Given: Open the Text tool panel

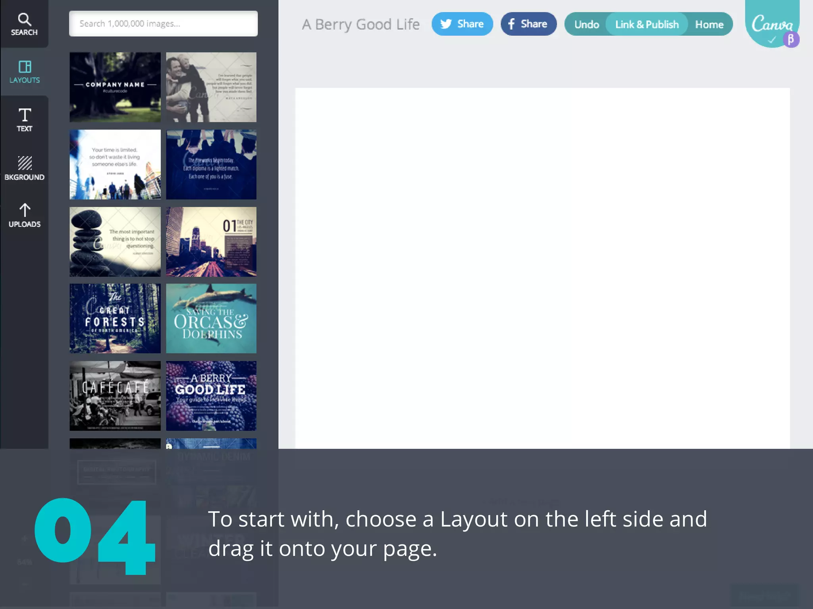Looking at the screenshot, I should point(24,120).
